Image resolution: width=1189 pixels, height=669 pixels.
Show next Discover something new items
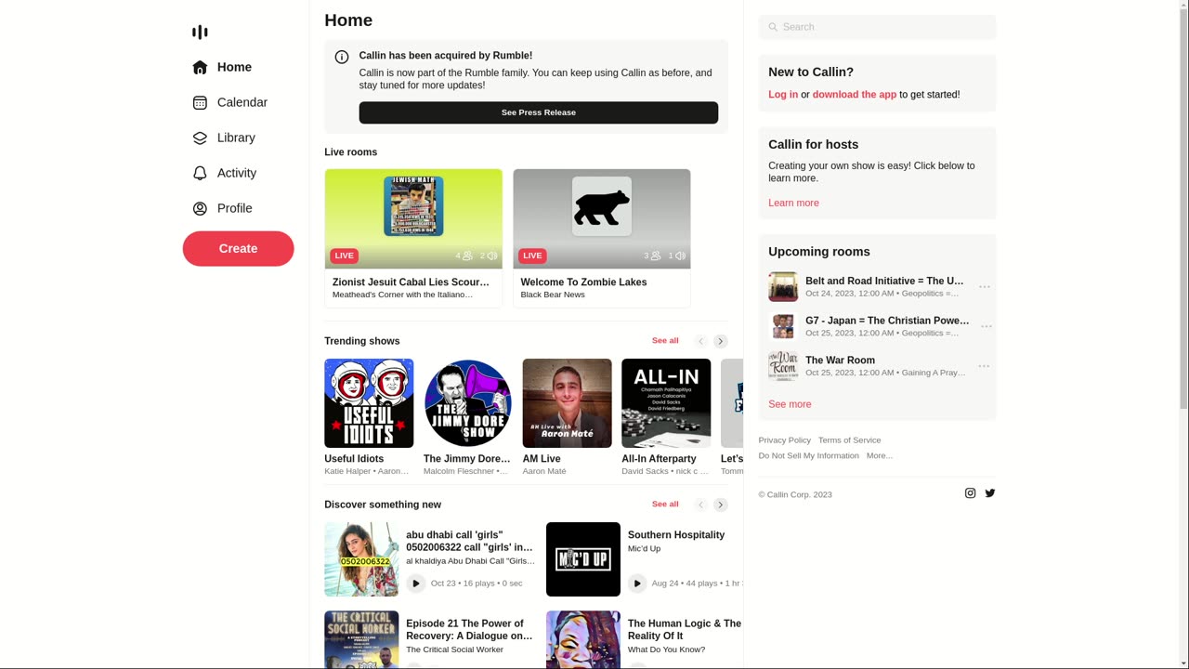[721, 505]
